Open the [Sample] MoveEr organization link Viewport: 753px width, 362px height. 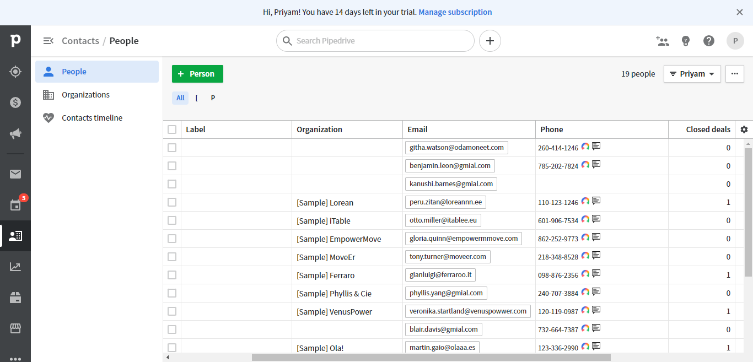coord(326,257)
